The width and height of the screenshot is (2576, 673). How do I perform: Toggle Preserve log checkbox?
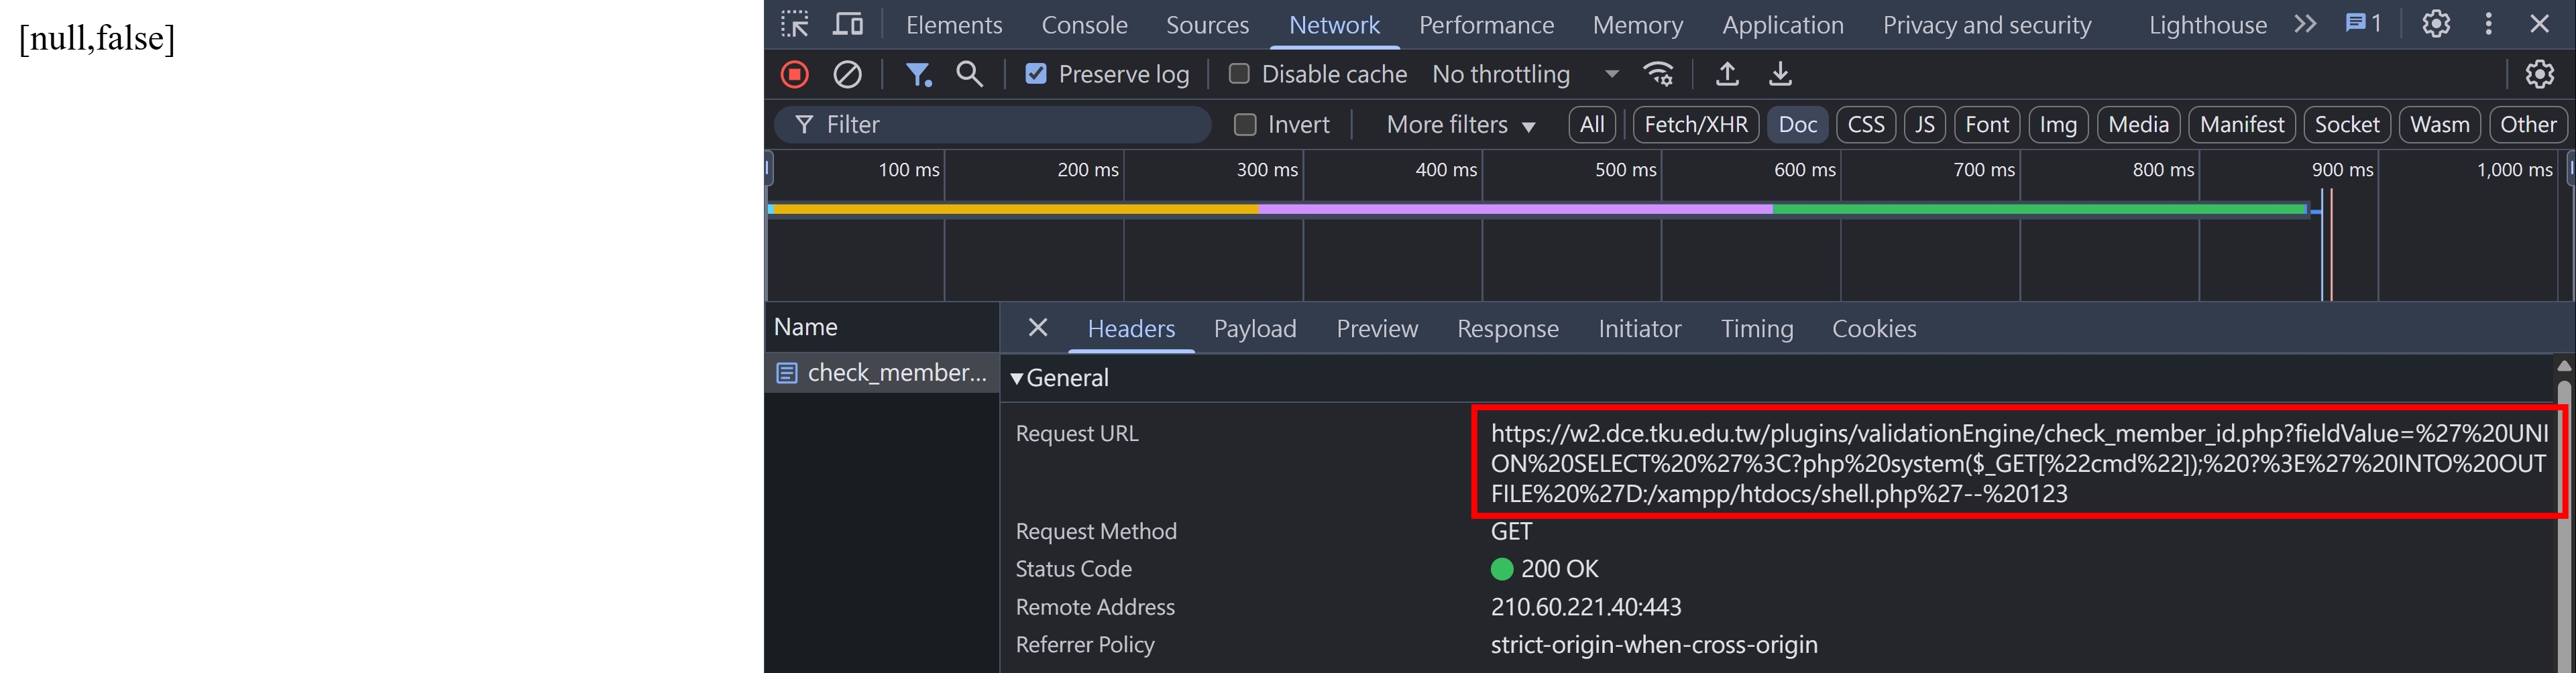pyautogui.click(x=1036, y=74)
